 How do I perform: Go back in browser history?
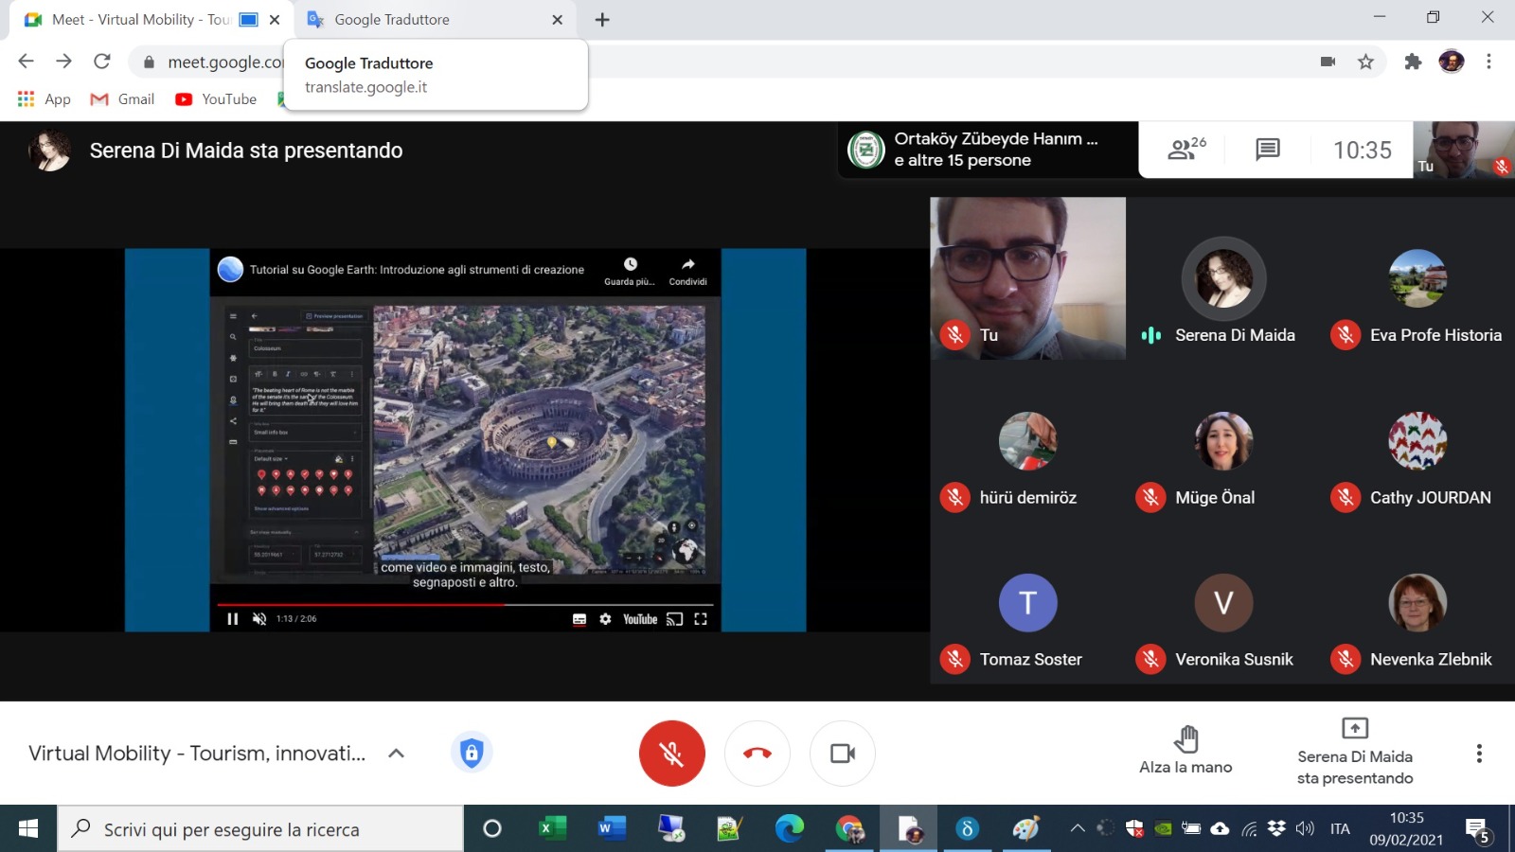pyautogui.click(x=26, y=62)
